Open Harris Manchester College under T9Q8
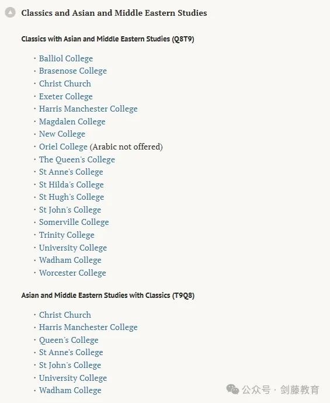This screenshot has height=403, width=330. [88, 328]
